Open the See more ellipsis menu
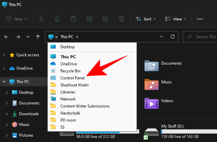Screen dimensions: 217x142 pos(200,19)
